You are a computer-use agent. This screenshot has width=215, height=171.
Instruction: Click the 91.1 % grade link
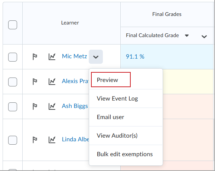[x=135, y=57]
